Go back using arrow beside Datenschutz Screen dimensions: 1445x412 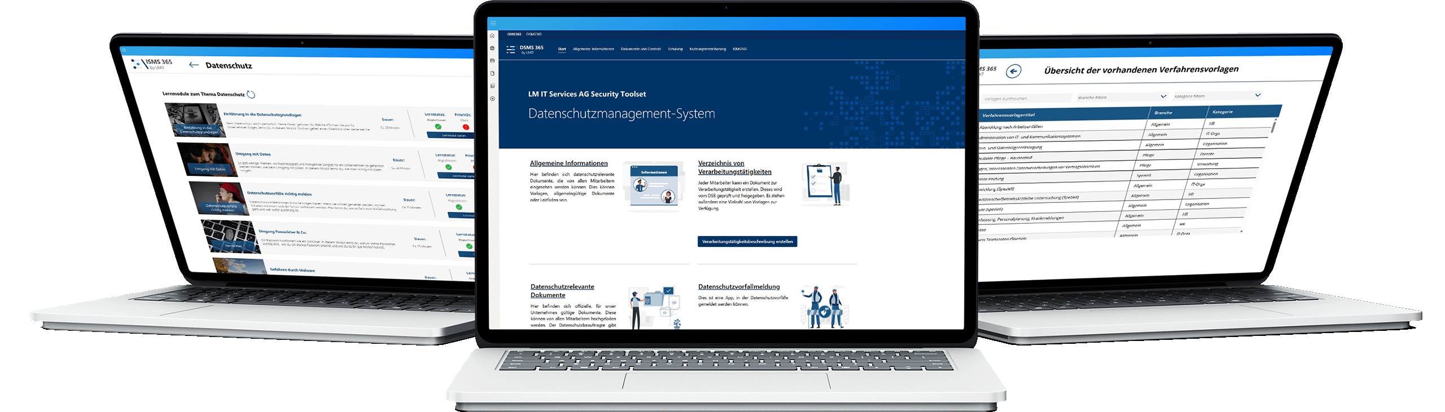[x=194, y=65]
